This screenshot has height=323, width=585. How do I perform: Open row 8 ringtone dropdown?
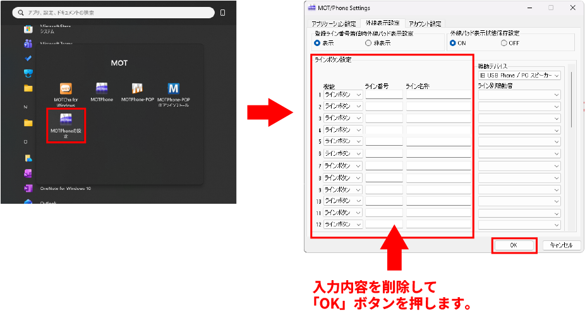(519, 178)
